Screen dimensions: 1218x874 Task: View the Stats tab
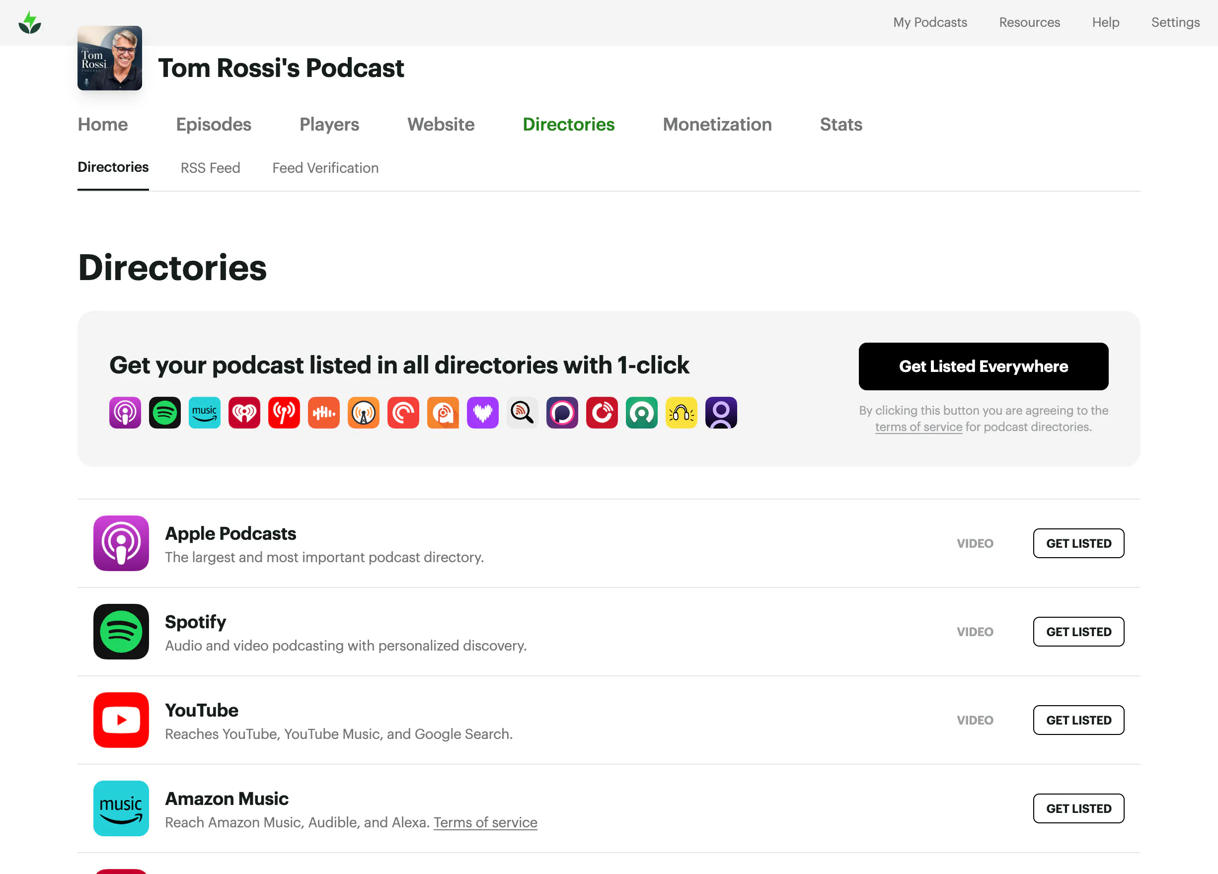841,125
